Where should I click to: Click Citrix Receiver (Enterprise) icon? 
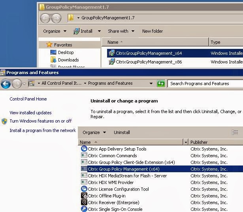[84, 202]
